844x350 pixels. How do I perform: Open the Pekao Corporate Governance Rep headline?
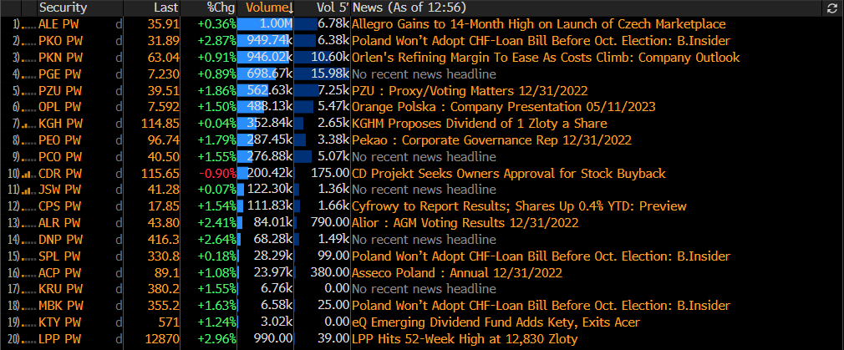coord(491,140)
